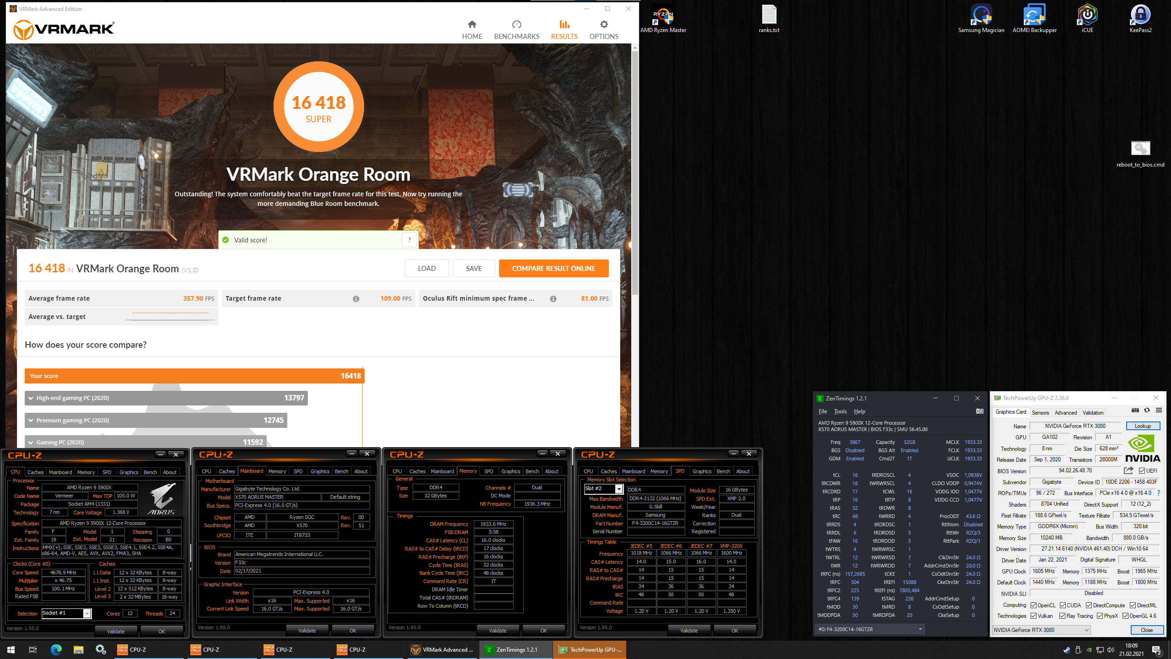
Task: Open ZenTimings Tools menu
Action: 840,411
